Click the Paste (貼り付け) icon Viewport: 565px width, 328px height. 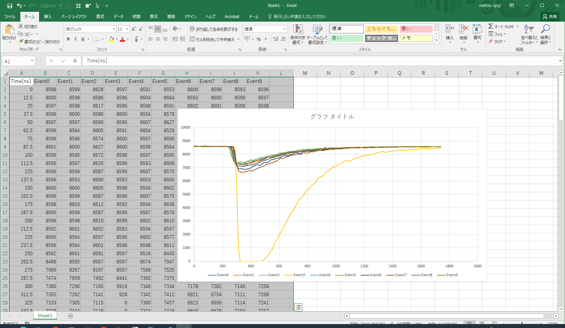(9, 30)
